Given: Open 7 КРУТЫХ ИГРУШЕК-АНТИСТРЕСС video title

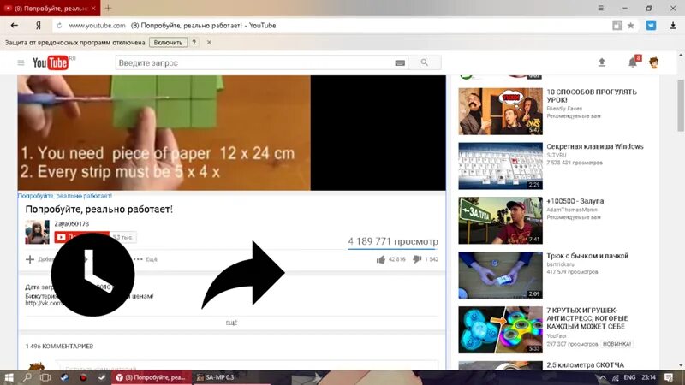Looking at the screenshot, I should (x=587, y=318).
